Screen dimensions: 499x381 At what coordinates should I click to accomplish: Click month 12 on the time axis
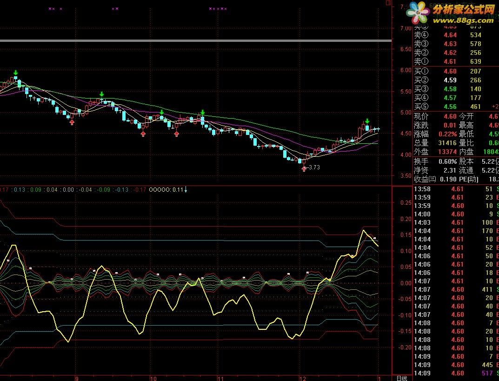(303, 379)
